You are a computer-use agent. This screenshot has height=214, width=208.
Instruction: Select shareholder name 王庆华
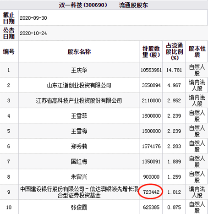[79, 70]
